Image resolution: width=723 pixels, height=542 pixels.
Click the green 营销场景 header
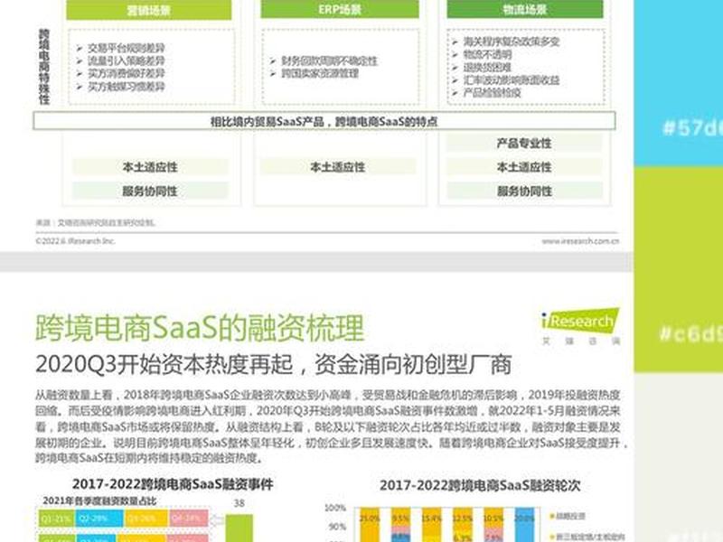point(149,10)
